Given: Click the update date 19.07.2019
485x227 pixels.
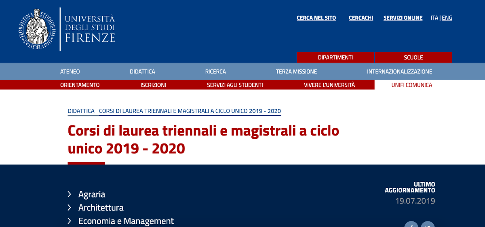Looking at the screenshot, I should click(x=415, y=201).
